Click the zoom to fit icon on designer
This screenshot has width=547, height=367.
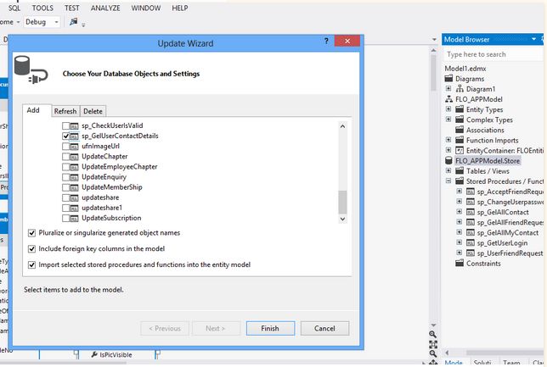tap(433, 344)
